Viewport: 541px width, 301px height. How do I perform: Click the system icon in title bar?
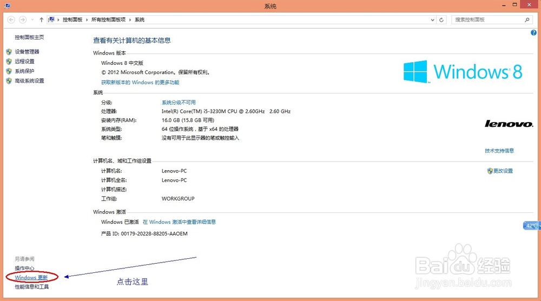(7, 5)
